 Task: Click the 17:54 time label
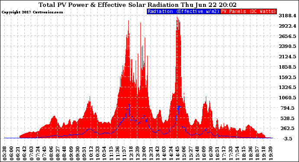click(237, 153)
